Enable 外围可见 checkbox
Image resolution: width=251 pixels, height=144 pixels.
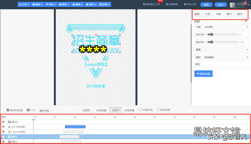[x=140, y=110]
